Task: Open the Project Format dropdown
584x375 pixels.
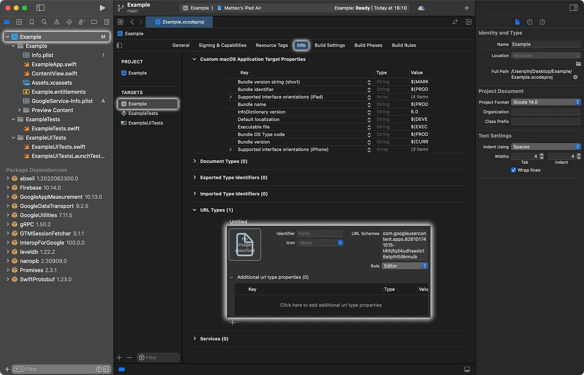Action: pos(546,102)
